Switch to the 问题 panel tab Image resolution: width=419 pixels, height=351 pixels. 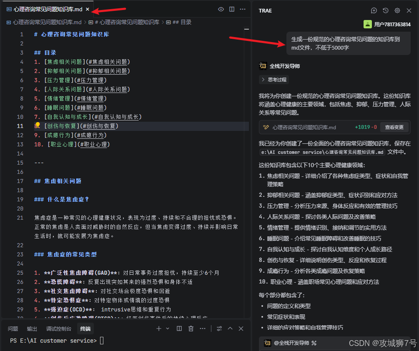point(13,329)
